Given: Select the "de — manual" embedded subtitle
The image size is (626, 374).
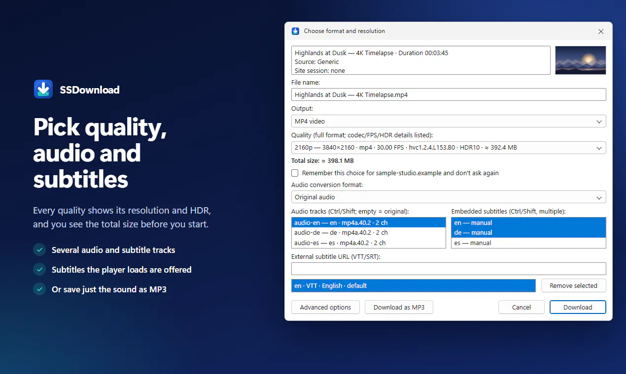Looking at the screenshot, I should coord(528,233).
